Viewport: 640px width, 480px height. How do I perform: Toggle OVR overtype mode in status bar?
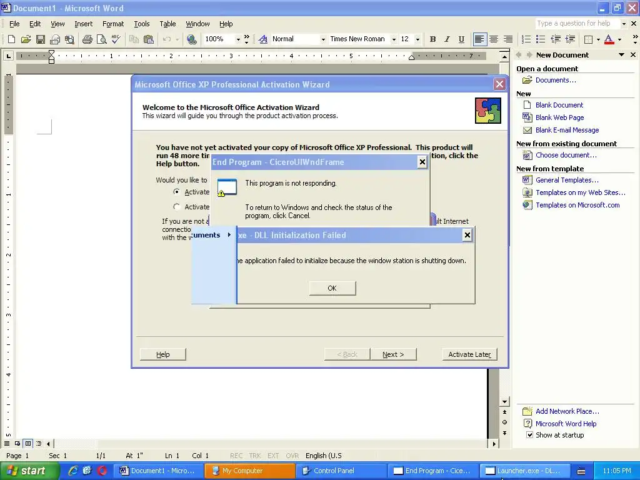click(292, 456)
